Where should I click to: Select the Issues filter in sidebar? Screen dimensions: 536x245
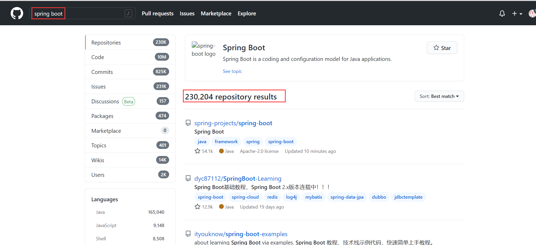tap(130, 86)
